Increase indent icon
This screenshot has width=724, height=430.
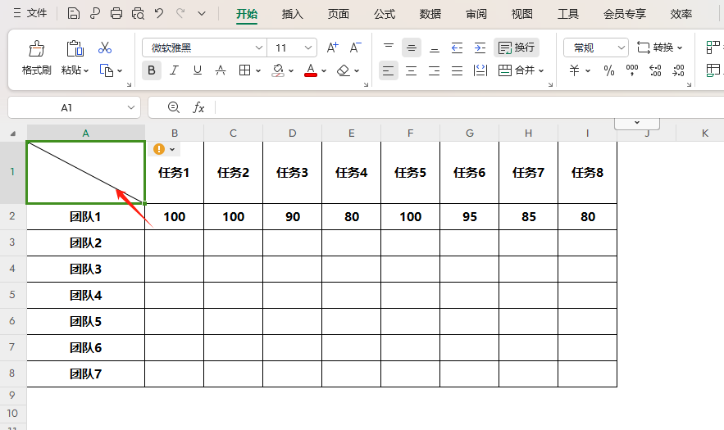[x=480, y=47]
